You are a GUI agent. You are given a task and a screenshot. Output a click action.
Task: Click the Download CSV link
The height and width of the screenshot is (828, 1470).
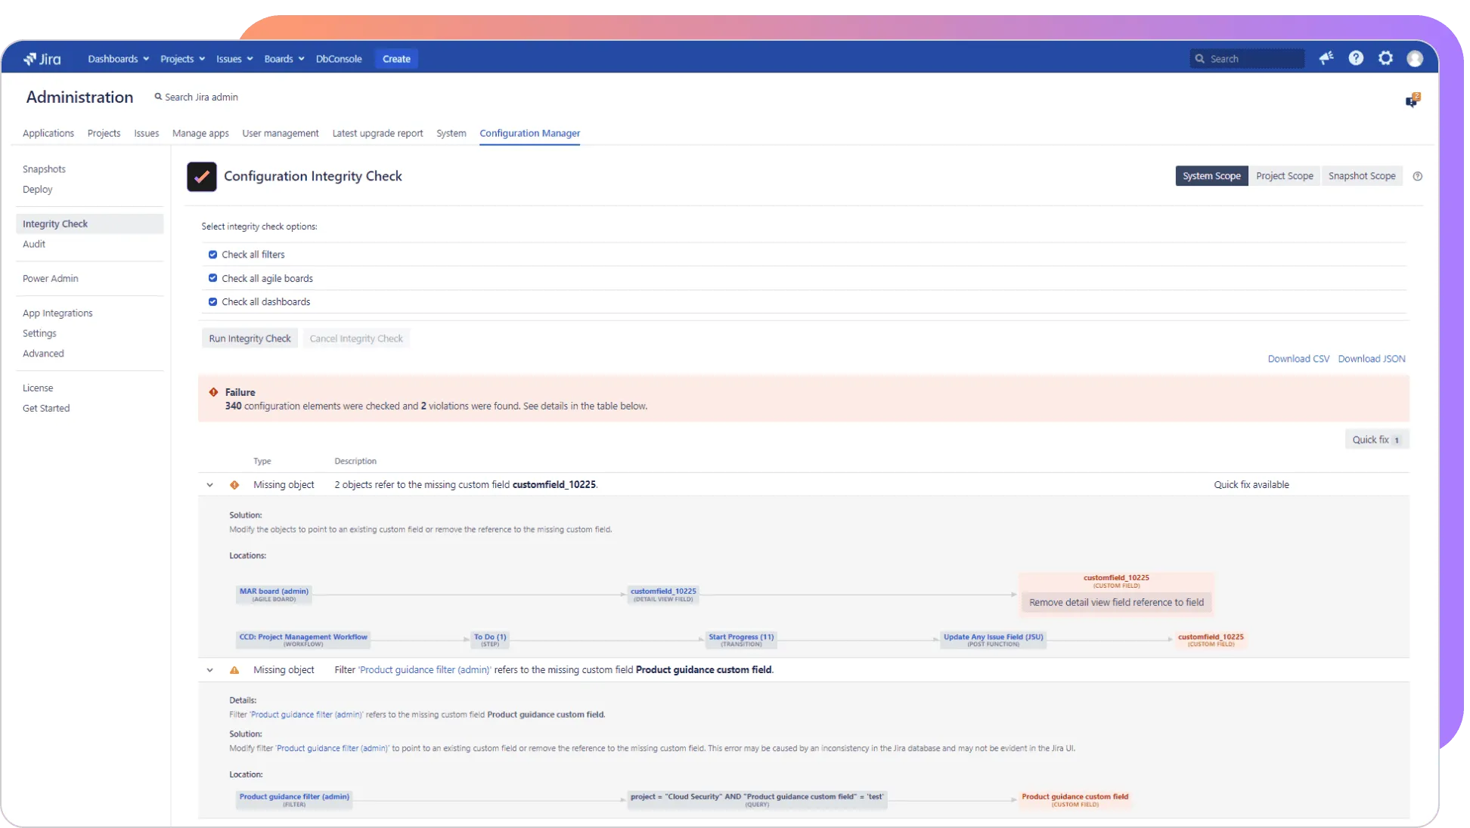click(1298, 359)
